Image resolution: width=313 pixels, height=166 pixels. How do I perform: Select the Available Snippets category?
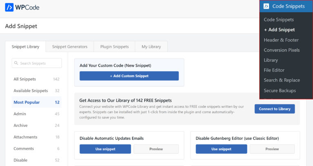pyautogui.click(x=37, y=91)
